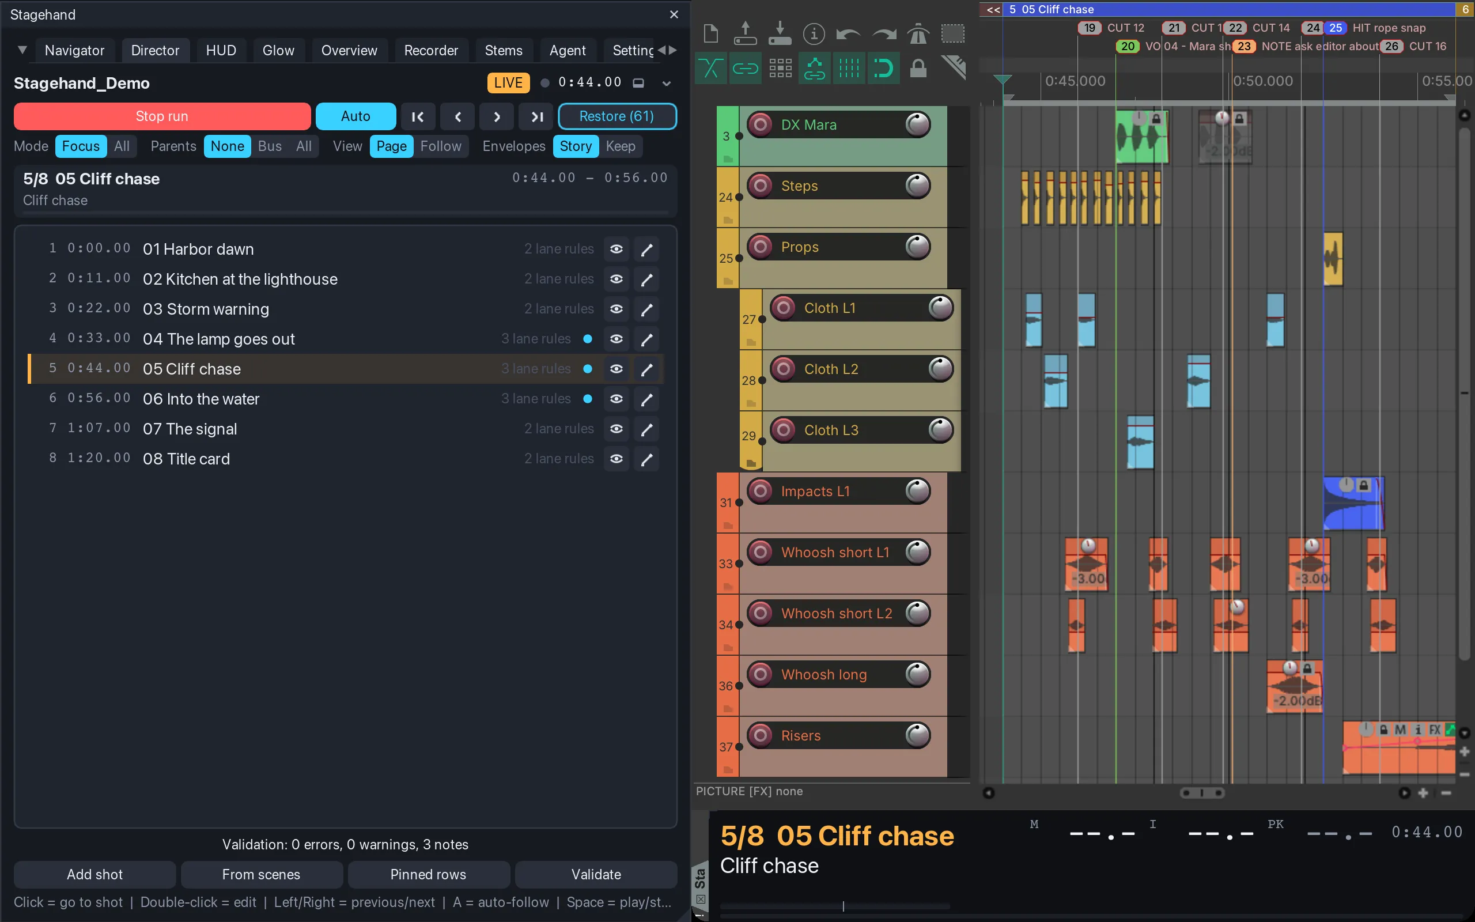Click the Stop run button
The width and height of the screenshot is (1475, 922).
click(x=162, y=116)
